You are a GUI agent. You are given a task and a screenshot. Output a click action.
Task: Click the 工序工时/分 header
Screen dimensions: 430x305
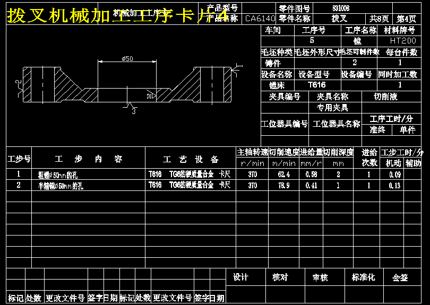click(x=391, y=119)
